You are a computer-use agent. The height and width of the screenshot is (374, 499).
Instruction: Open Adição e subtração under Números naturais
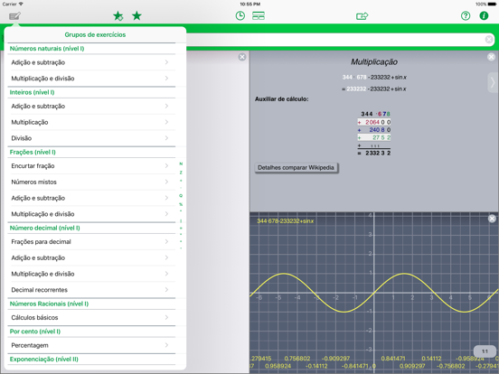91,62
